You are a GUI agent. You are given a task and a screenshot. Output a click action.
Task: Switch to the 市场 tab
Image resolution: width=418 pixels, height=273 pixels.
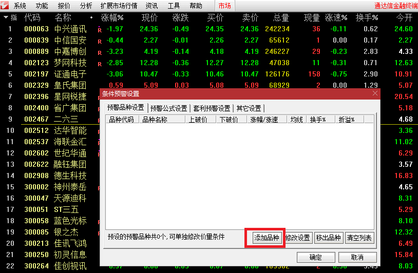point(225,6)
